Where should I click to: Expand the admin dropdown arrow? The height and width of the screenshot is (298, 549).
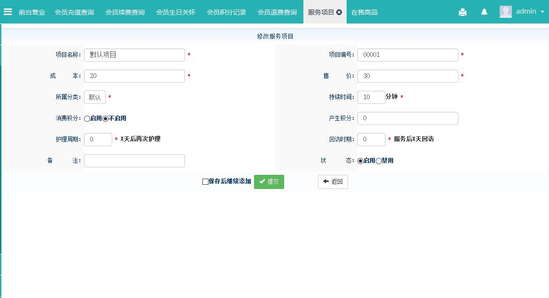coord(541,12)
